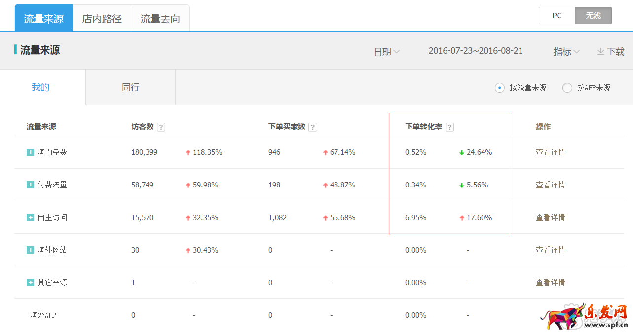
Task: Expand the 淘外网站 row plus icon
Action: pyautogui.click(x=31, y=250)
